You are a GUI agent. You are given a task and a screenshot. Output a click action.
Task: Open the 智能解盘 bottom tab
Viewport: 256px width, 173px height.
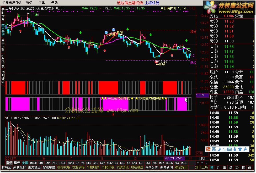49,167
